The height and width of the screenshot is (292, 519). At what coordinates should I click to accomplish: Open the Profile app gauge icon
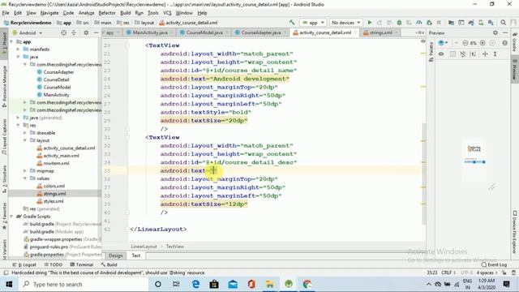click(x=419, y=23)
